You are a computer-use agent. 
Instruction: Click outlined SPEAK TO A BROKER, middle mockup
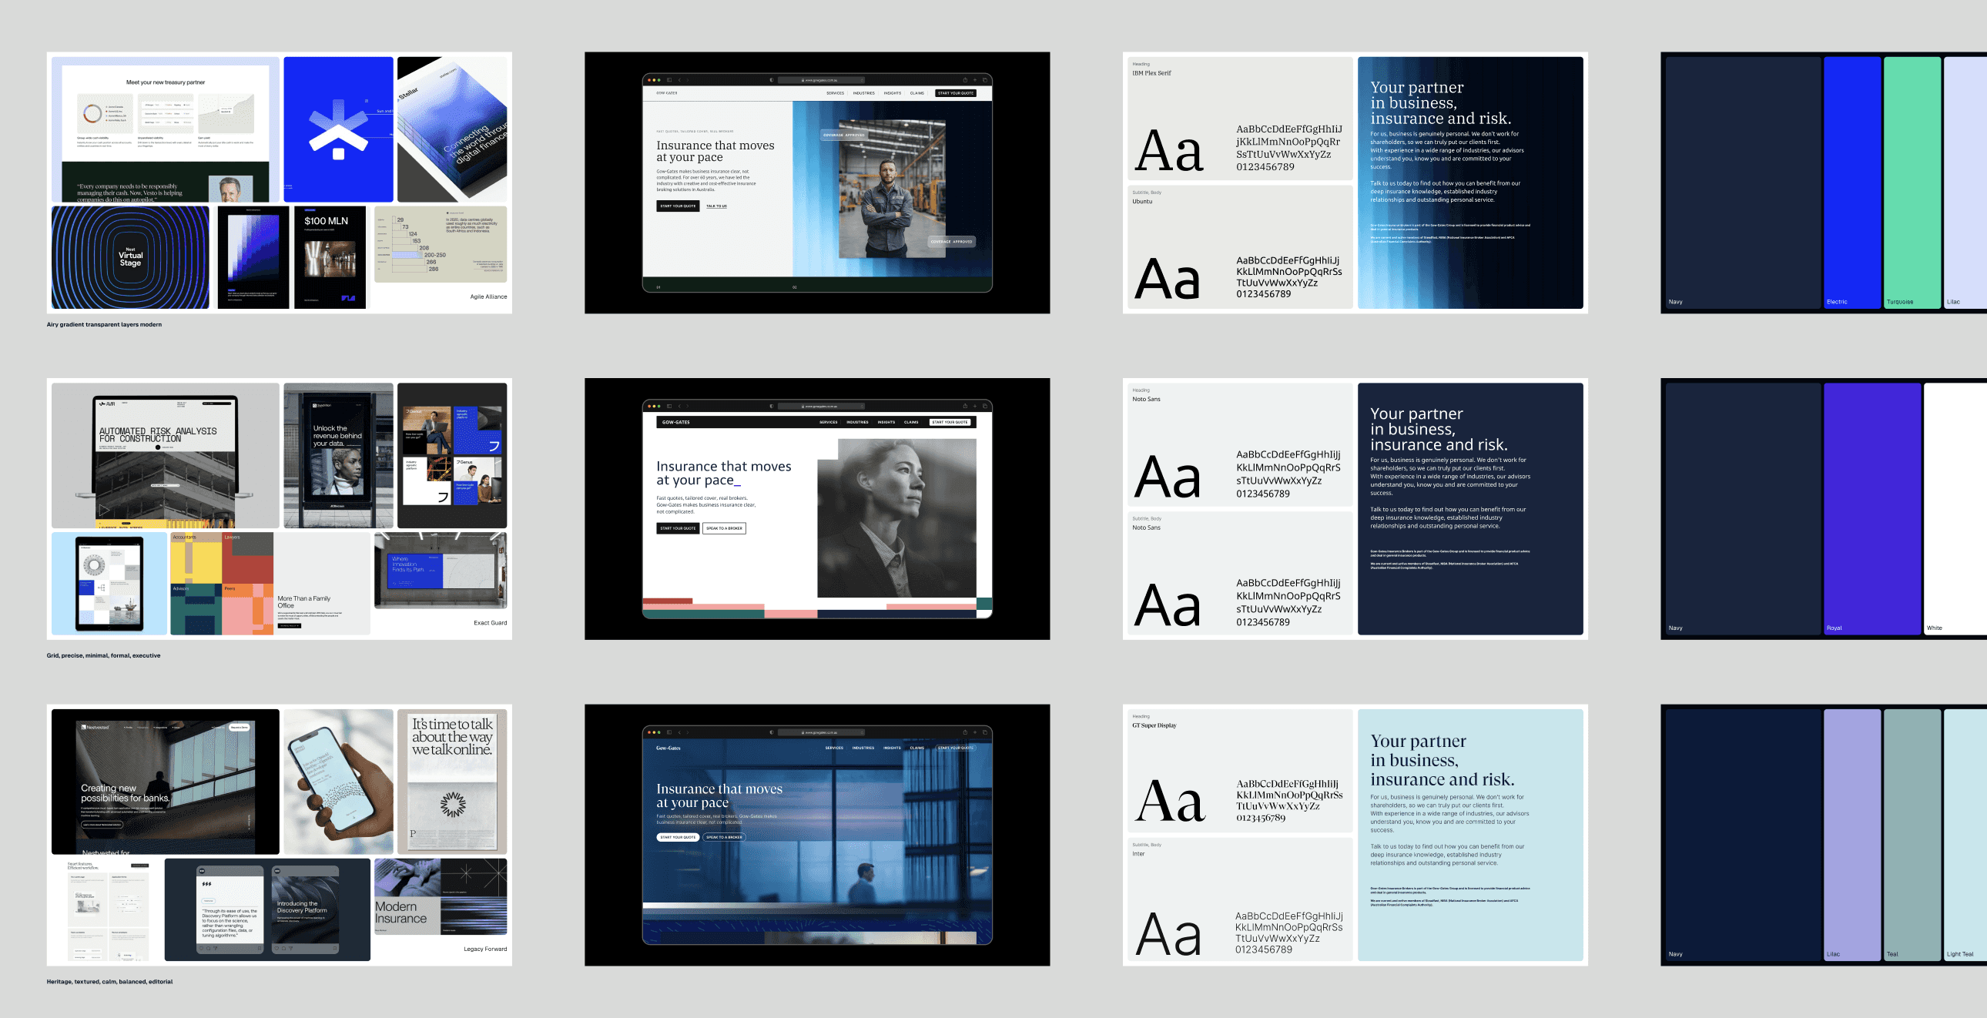(723, 528)
